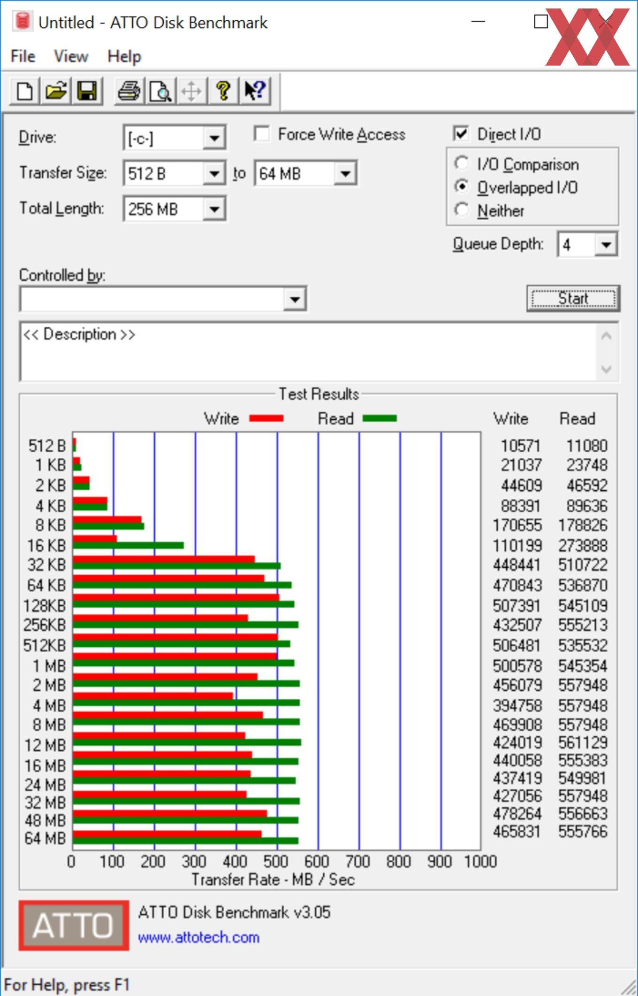Click the Print Preview toolbar icon
Screen dimensions: 638x996
pyautogui.click(x=160, y=91)
